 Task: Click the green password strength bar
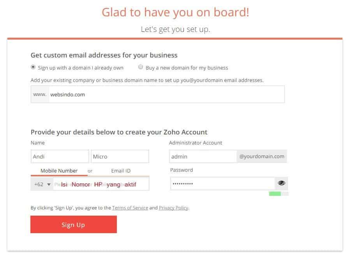(x=275, y=193)
